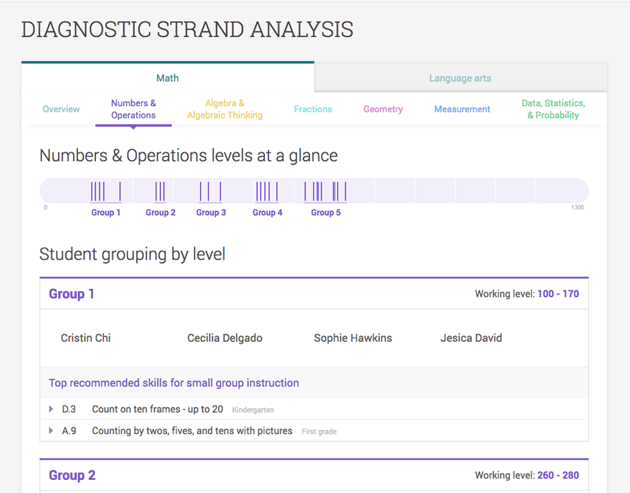Switch to the Language arts strand tab

coord(460,77)
